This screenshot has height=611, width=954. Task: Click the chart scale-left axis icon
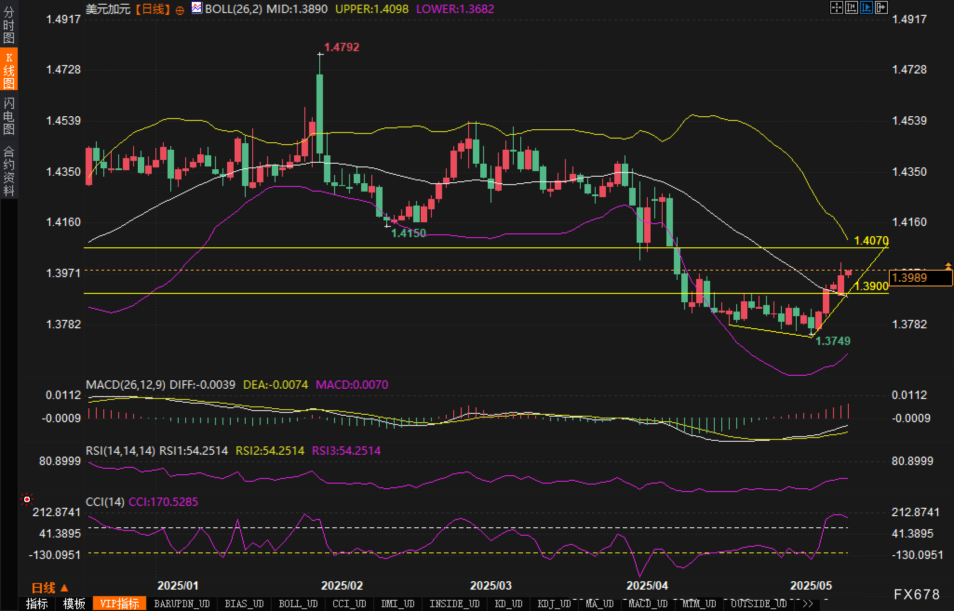[851, 7]
